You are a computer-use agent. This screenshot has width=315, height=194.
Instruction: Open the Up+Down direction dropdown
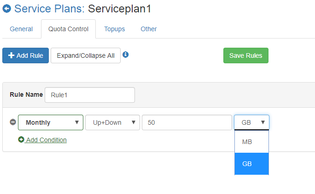point(112,122)
